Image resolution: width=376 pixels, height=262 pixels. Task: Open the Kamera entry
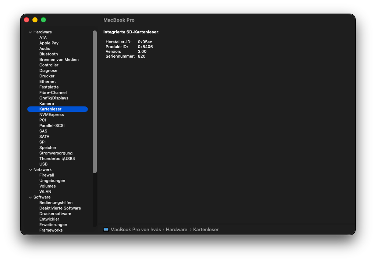tap(46, 103)
